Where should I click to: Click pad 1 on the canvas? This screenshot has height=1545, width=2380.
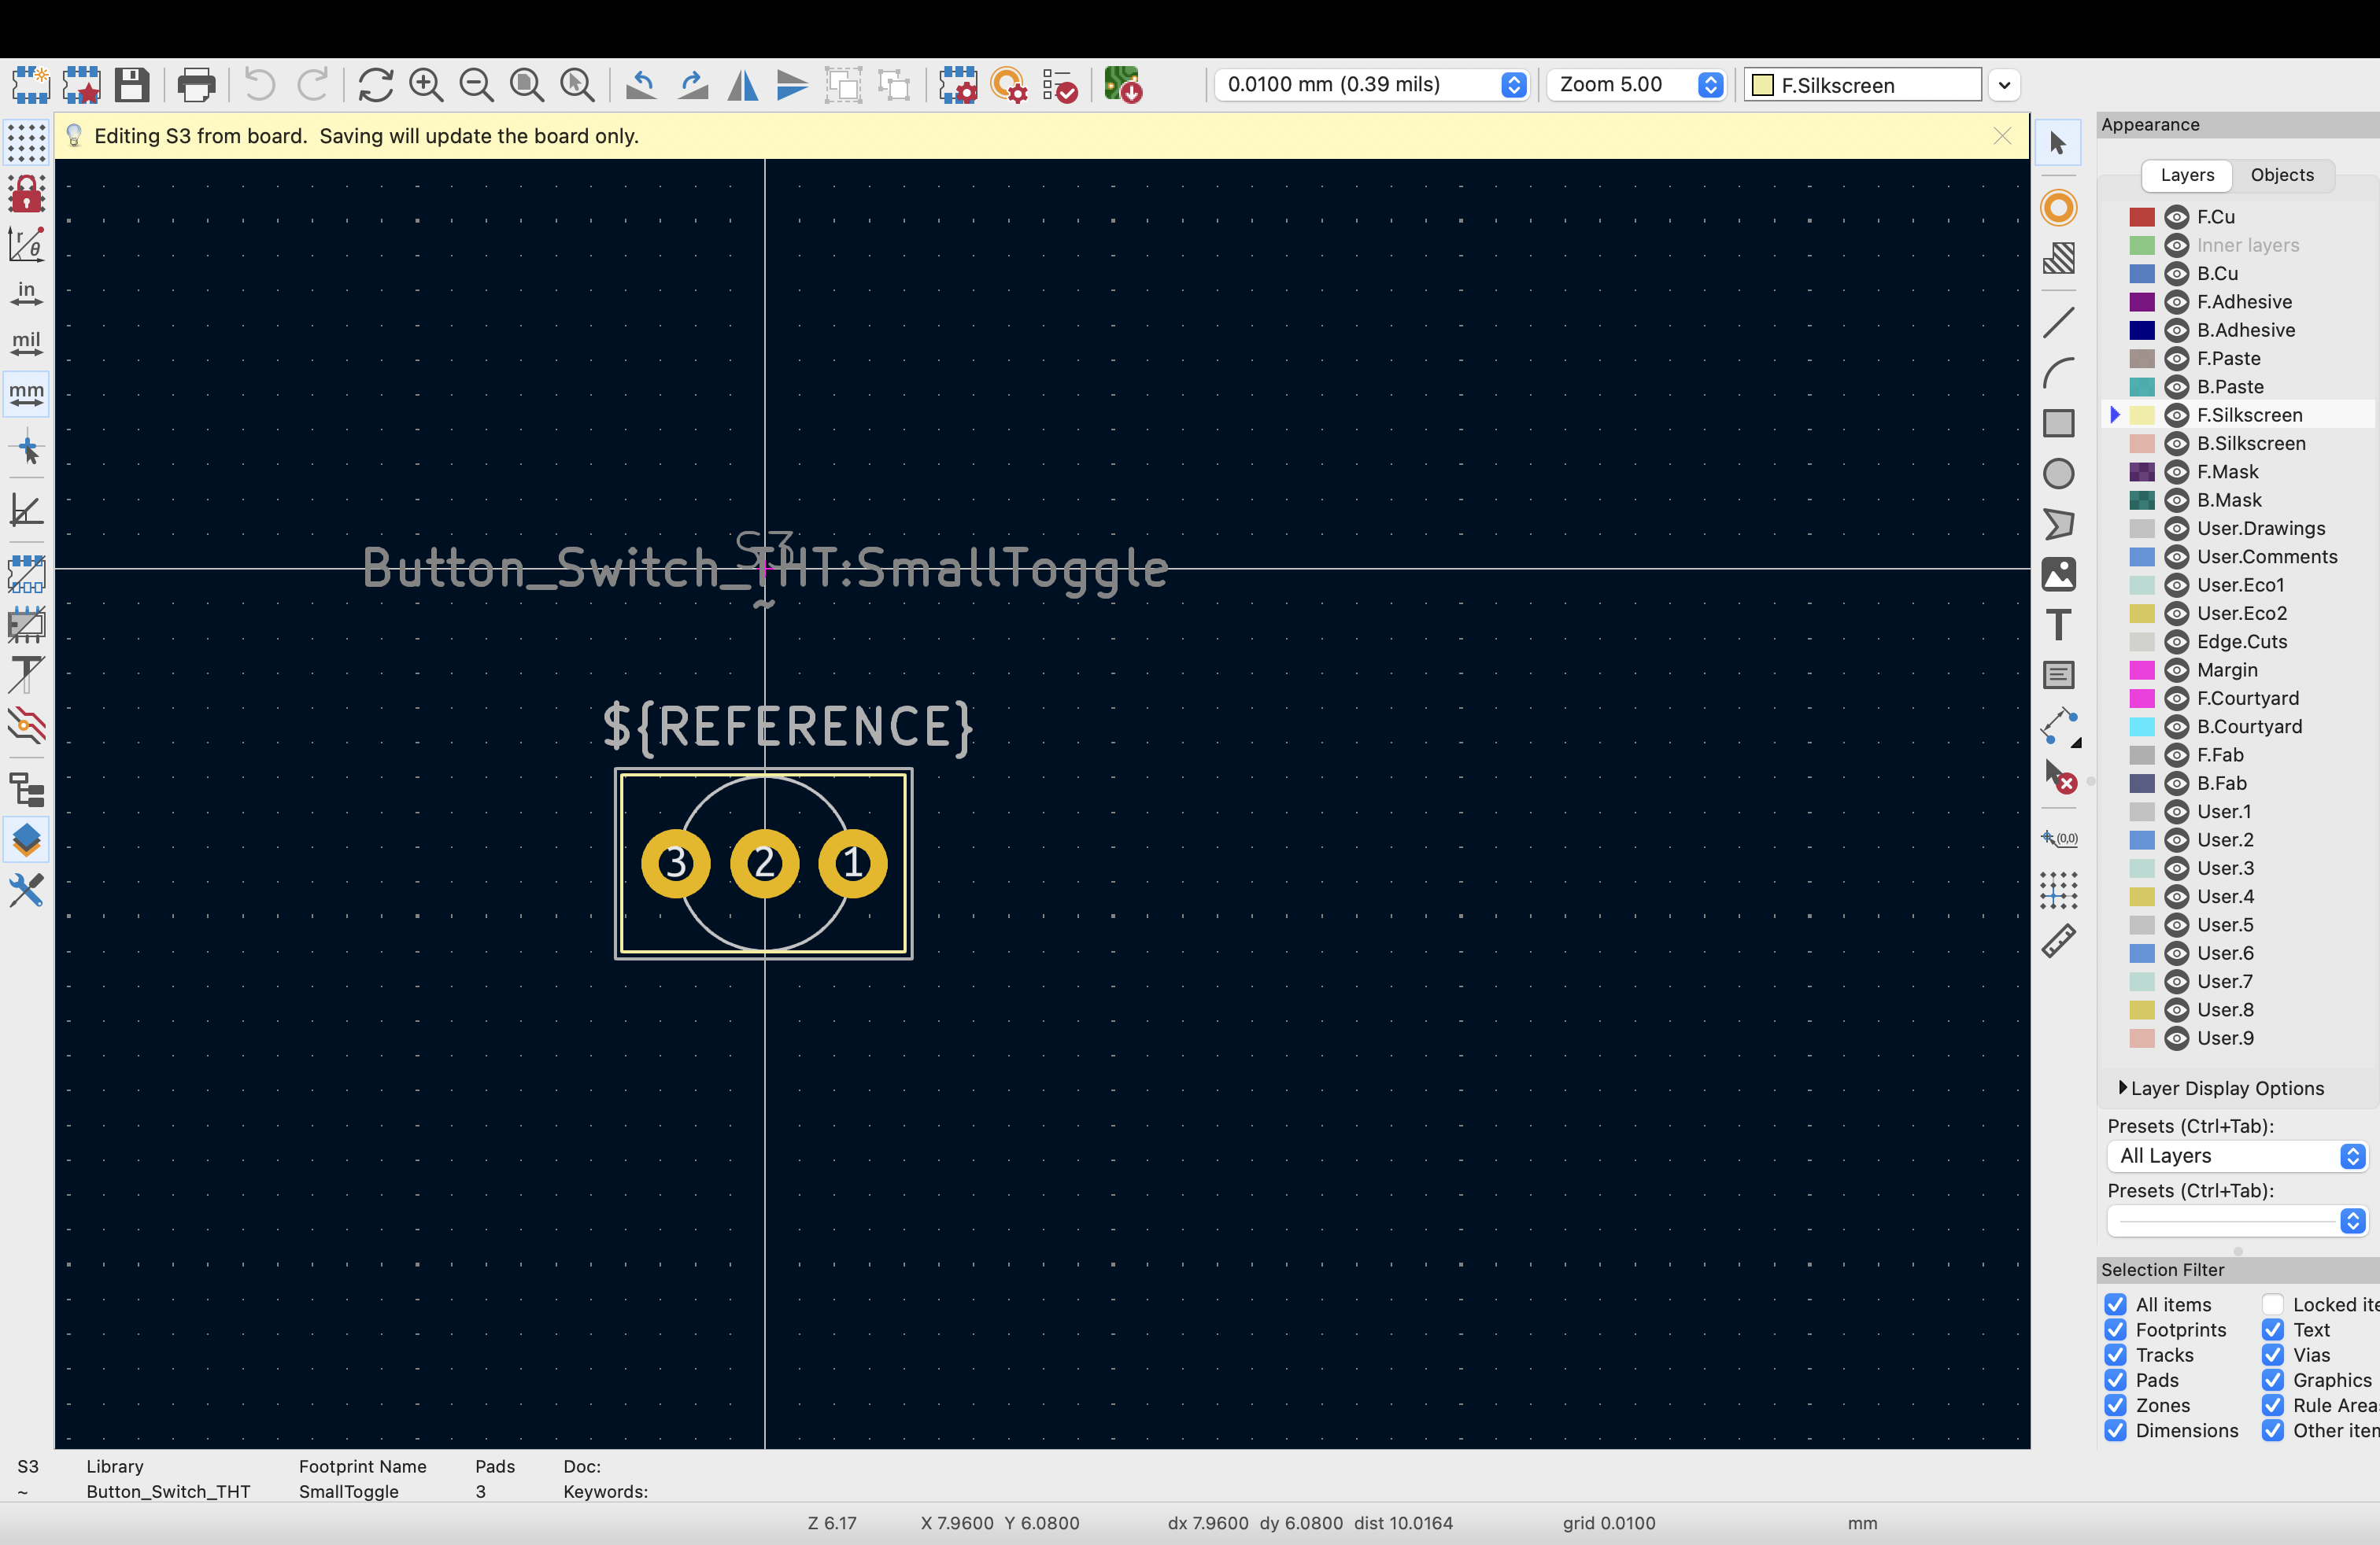853,864
